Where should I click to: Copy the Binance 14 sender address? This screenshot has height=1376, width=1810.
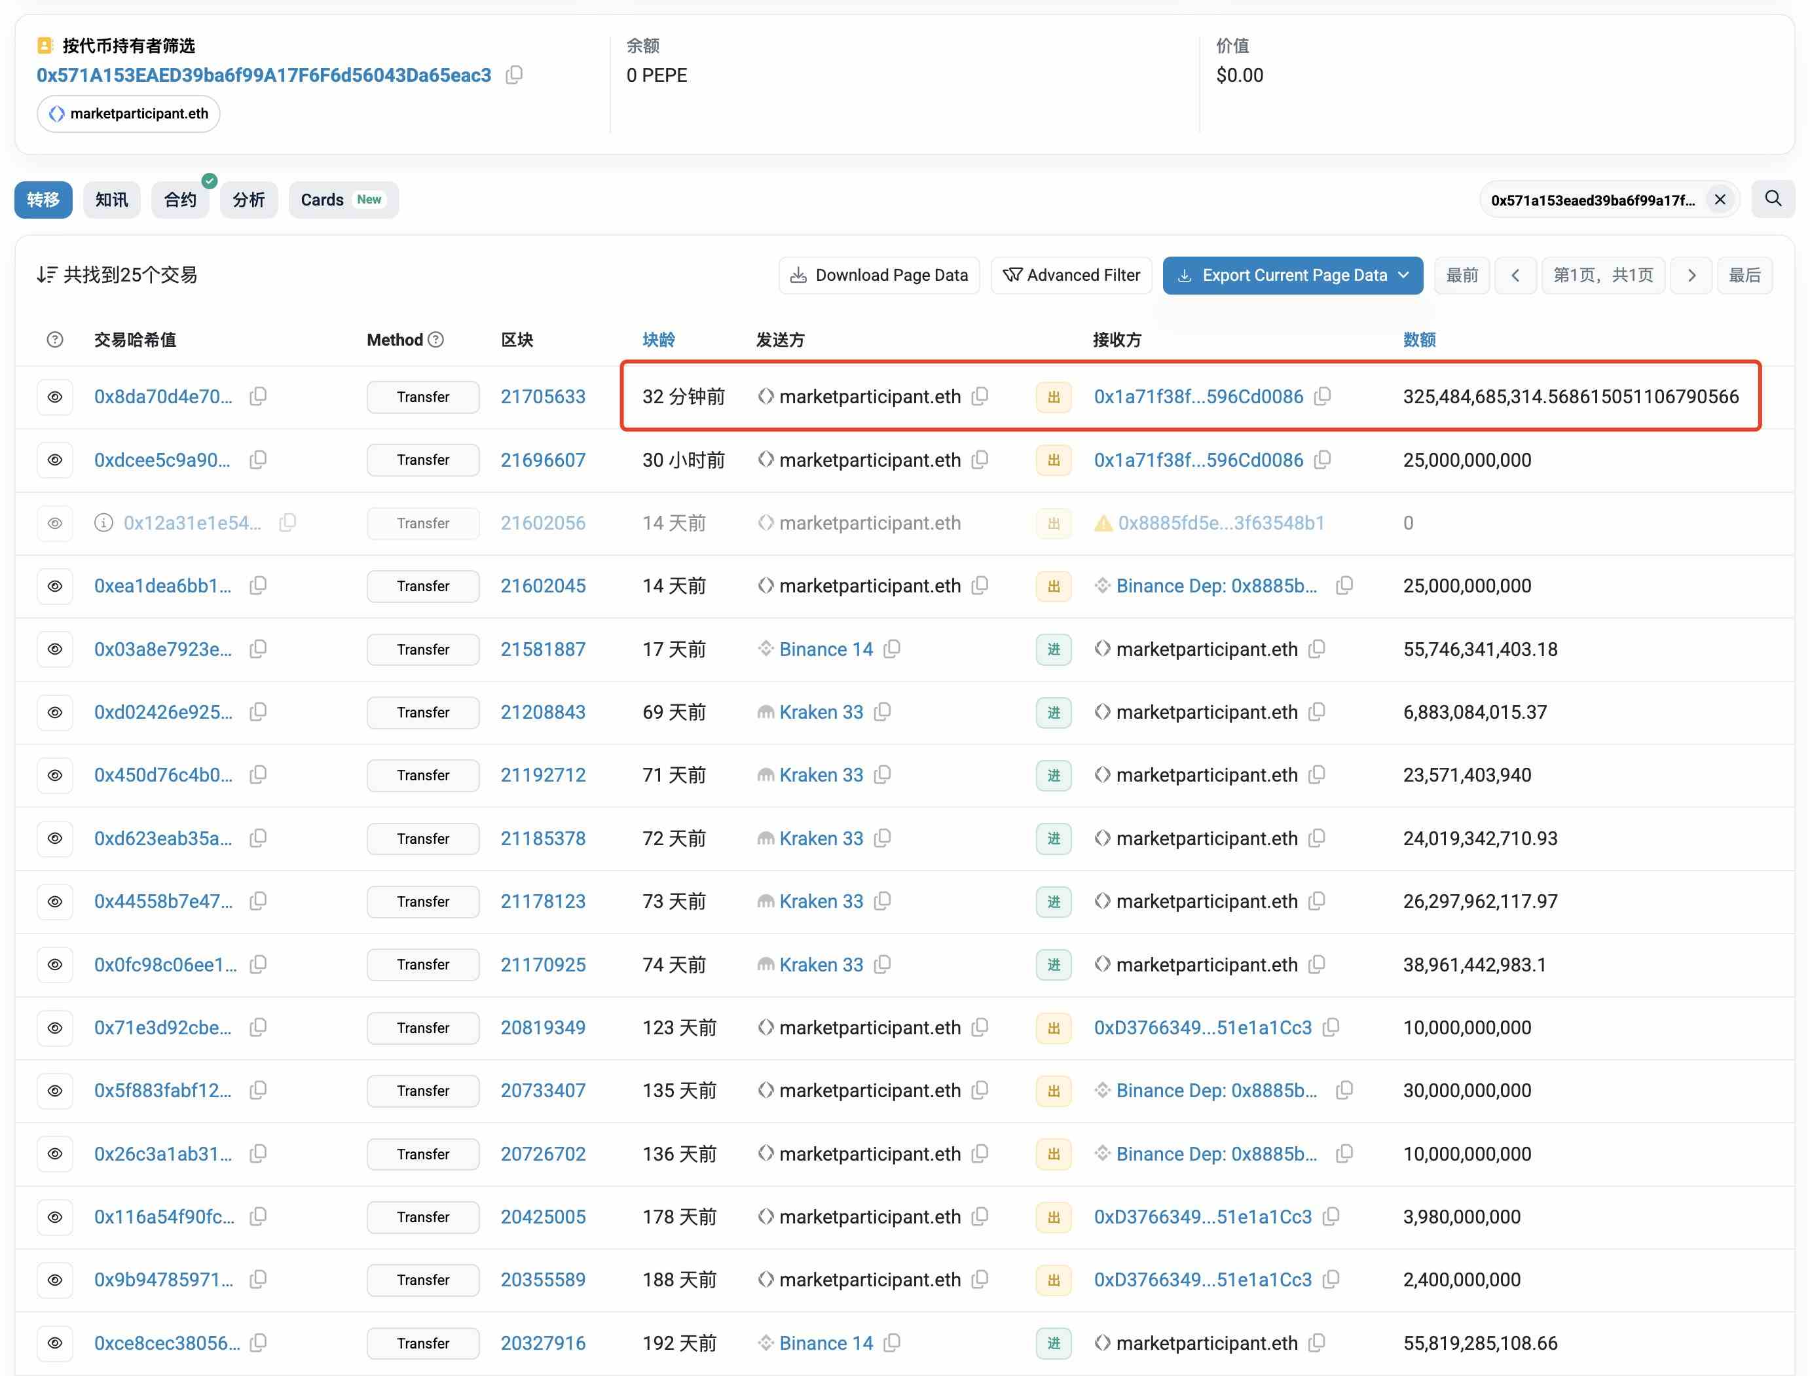coord(893,649)
